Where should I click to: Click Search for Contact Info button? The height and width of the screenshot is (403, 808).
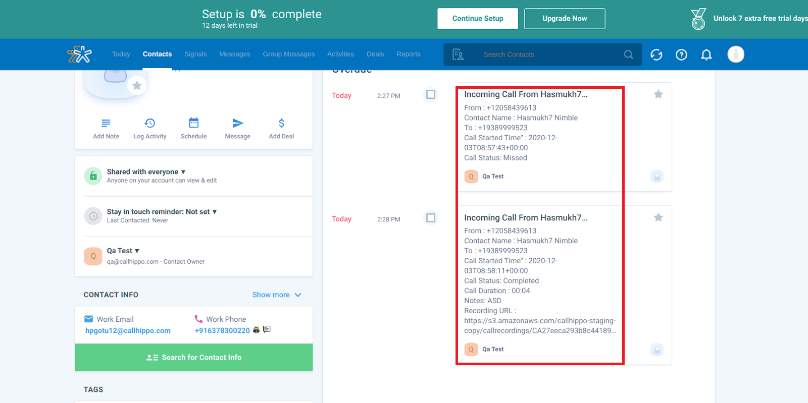pyautogui.click(x=194, y=358)
